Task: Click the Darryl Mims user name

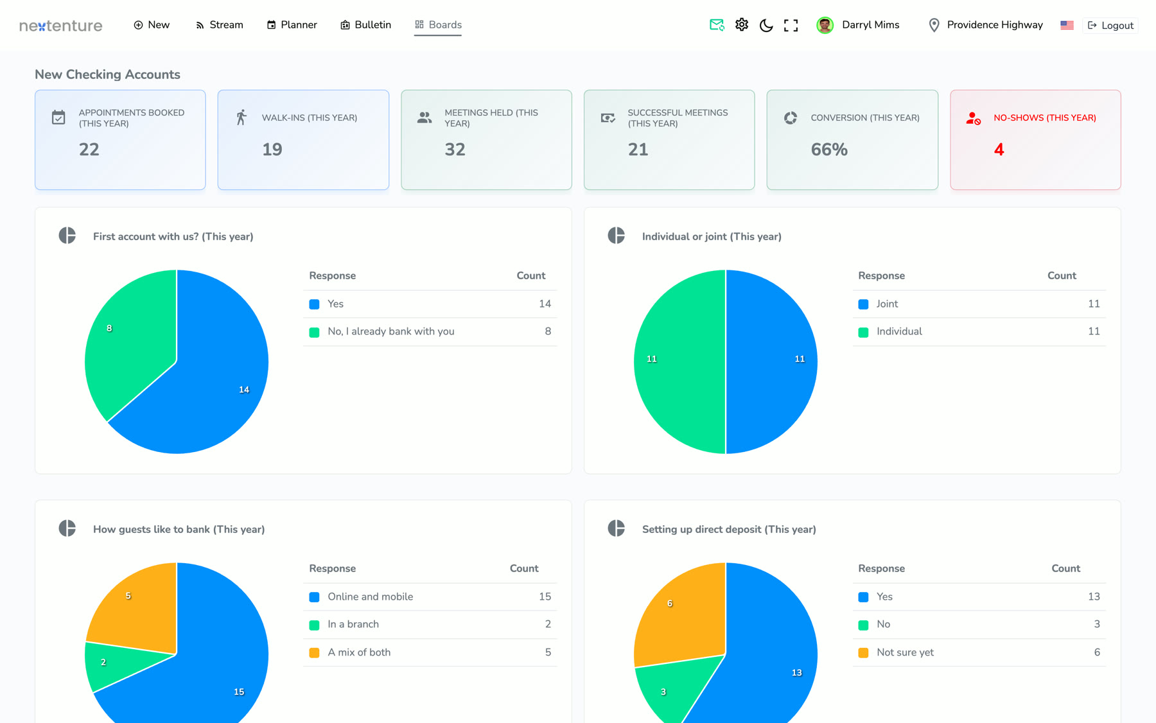Action: tap(870, 25)
